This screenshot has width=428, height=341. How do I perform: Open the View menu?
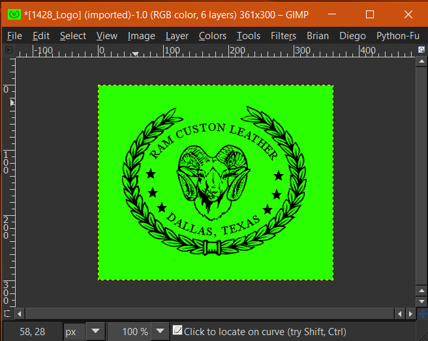(107, 36)
